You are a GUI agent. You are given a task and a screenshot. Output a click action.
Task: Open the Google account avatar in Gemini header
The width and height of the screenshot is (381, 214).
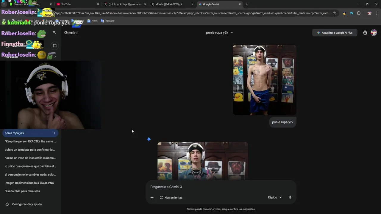tap(374, 33)
